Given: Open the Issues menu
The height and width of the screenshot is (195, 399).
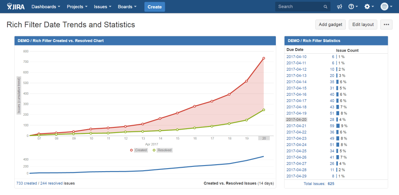Looking at the screenshot, I should 103,7.
